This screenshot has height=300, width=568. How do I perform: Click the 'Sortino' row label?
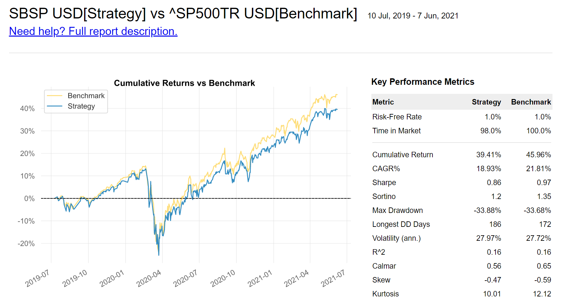[x=384, y=196]
